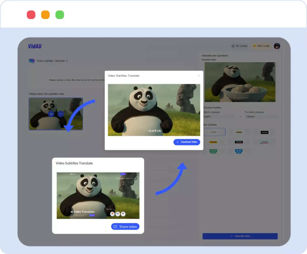Viewport: 307px width, 254px height.
Task: Click the Generate video button
Action: [240, 236]
